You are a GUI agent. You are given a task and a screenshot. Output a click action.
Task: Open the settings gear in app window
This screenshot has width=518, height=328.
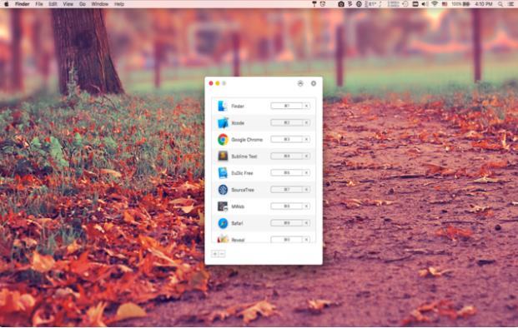(x=313, y=83)
